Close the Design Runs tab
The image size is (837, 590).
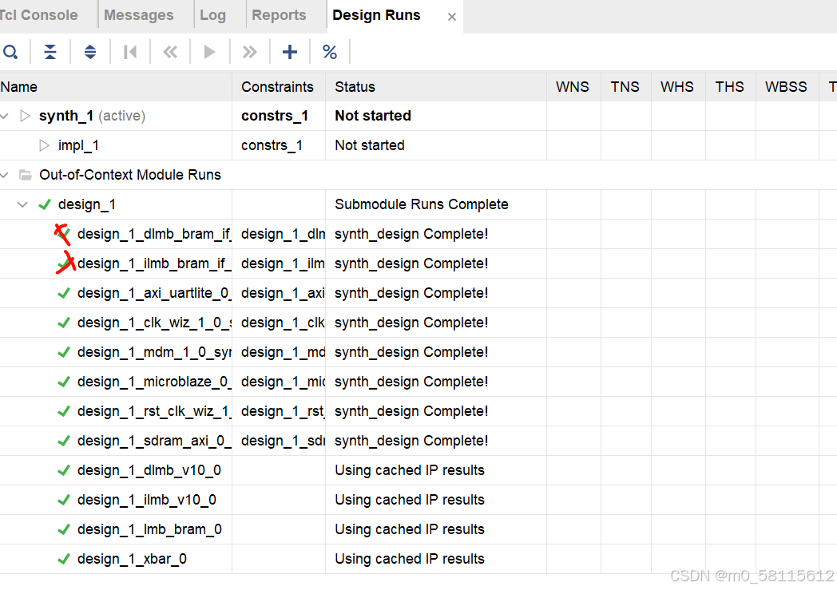(x=451, y=17)
